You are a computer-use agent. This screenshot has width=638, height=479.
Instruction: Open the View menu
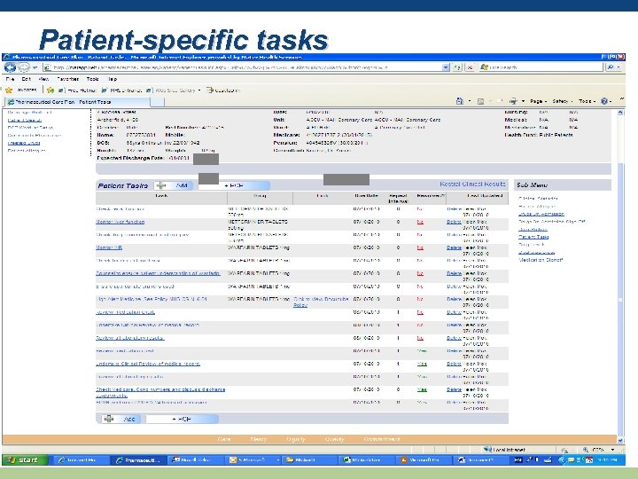pyautogui.click(x=43, y=79)
